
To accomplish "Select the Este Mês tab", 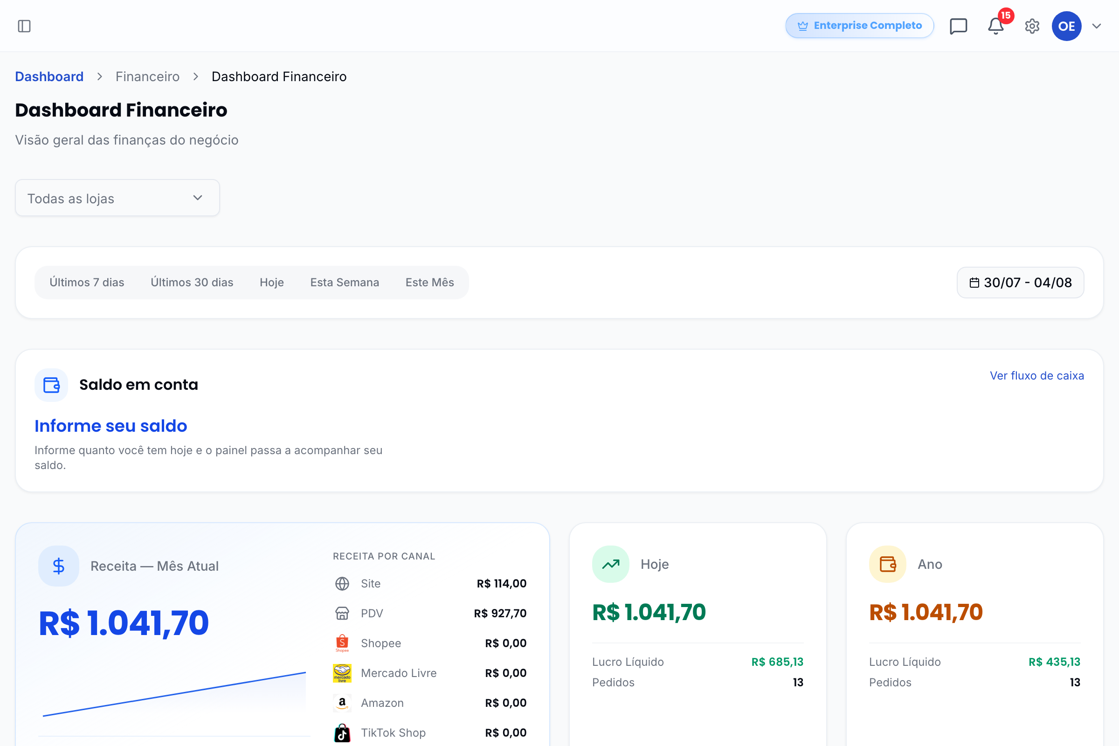I will tap(429, 283).
